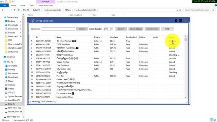Switch to details view icon in status bar

(x=212, y=120)
